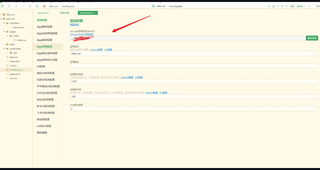Enable whole-word match in the search bar
Screen dimensions: 320x170
click(x=274, y=6)
